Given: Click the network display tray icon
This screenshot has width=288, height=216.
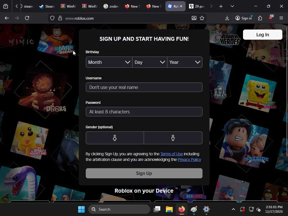Looking at the screenshot, I should click(x=251, y=209).
